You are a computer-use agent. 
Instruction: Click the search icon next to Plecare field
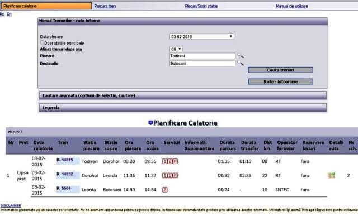click(241, 56)
